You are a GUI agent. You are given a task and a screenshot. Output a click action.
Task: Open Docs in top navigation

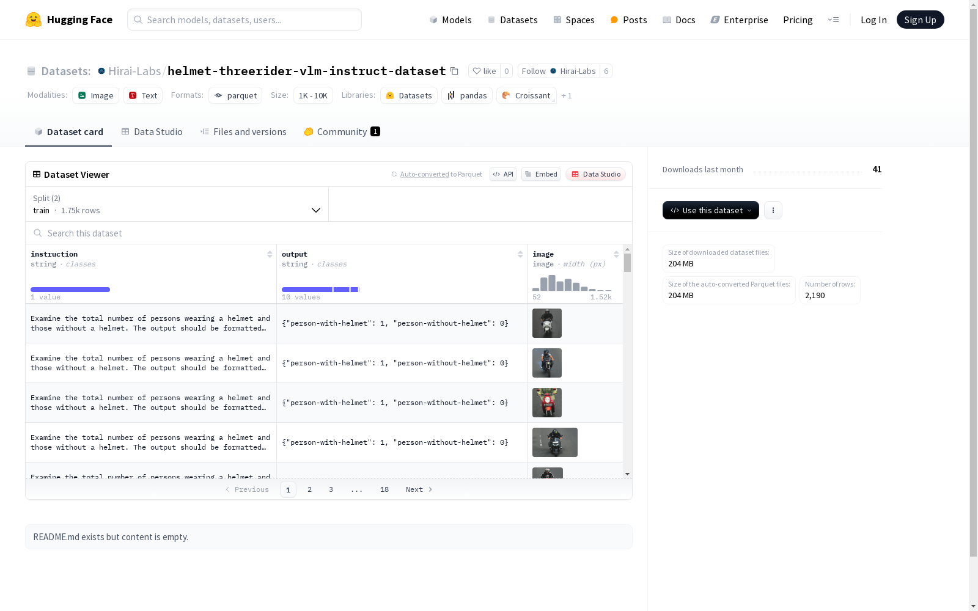click(679, 20)
